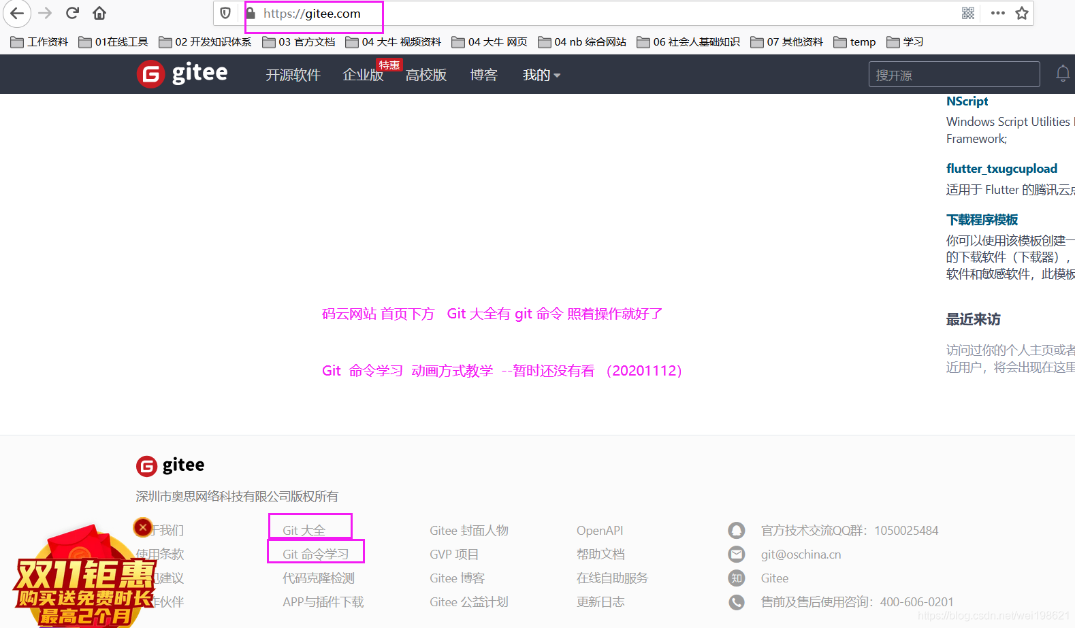Open the NScript project link
Screen dimensions: 1075x628
967,101
